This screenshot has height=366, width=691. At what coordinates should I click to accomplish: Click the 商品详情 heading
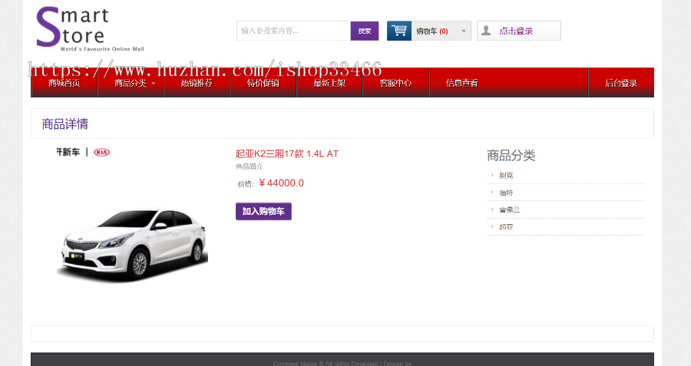(65, 124)
